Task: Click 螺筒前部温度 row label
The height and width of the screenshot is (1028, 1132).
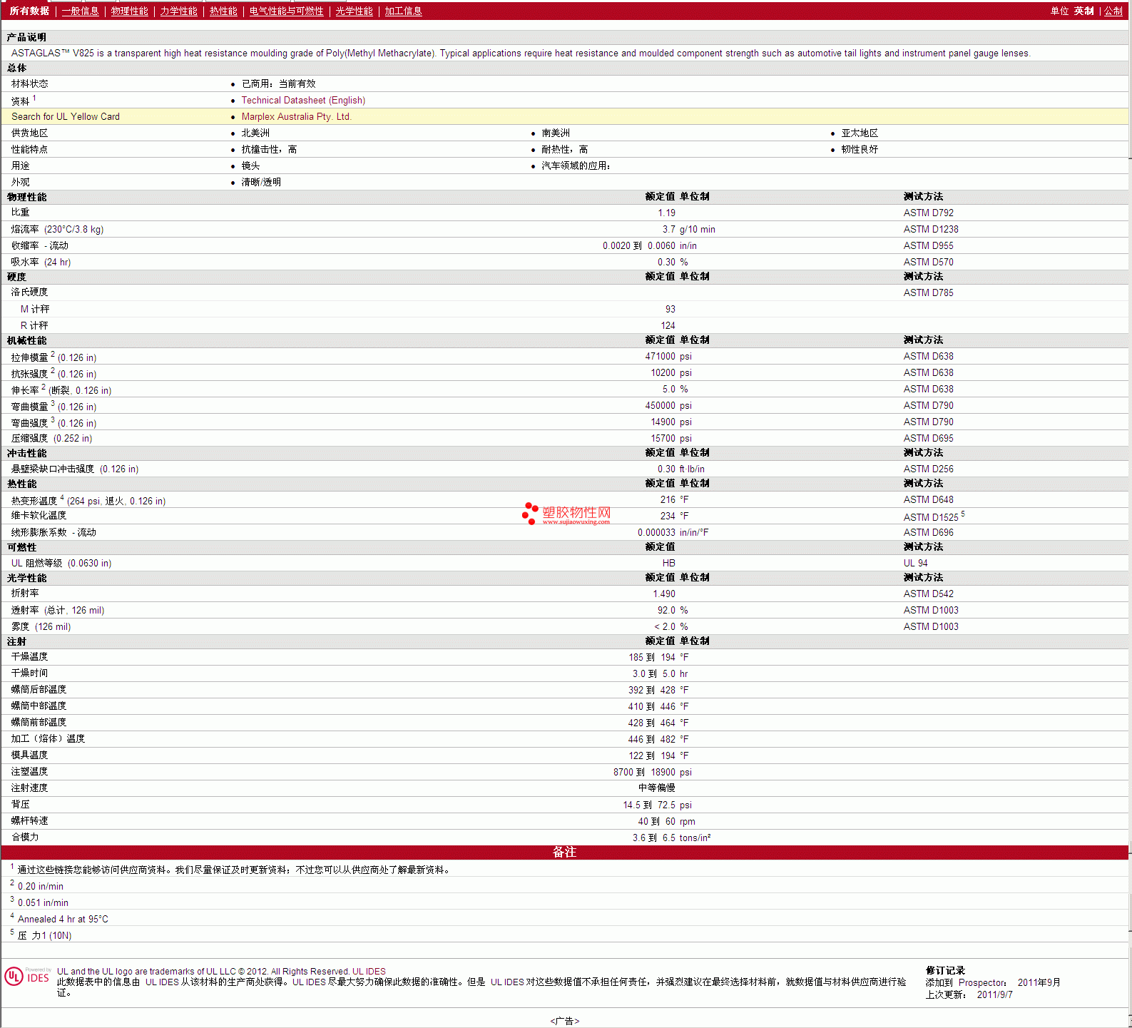Action: pos(39,722)
